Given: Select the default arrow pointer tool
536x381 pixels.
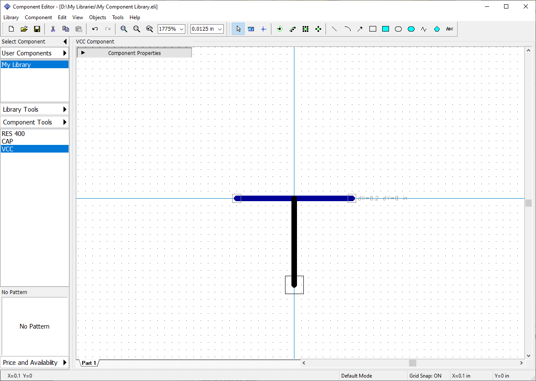Looking at the screenshot, I should [238, 29].
